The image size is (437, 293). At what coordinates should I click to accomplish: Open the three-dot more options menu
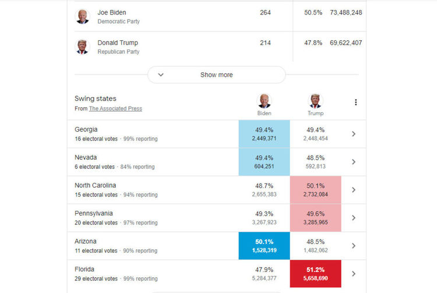[355, 103]
